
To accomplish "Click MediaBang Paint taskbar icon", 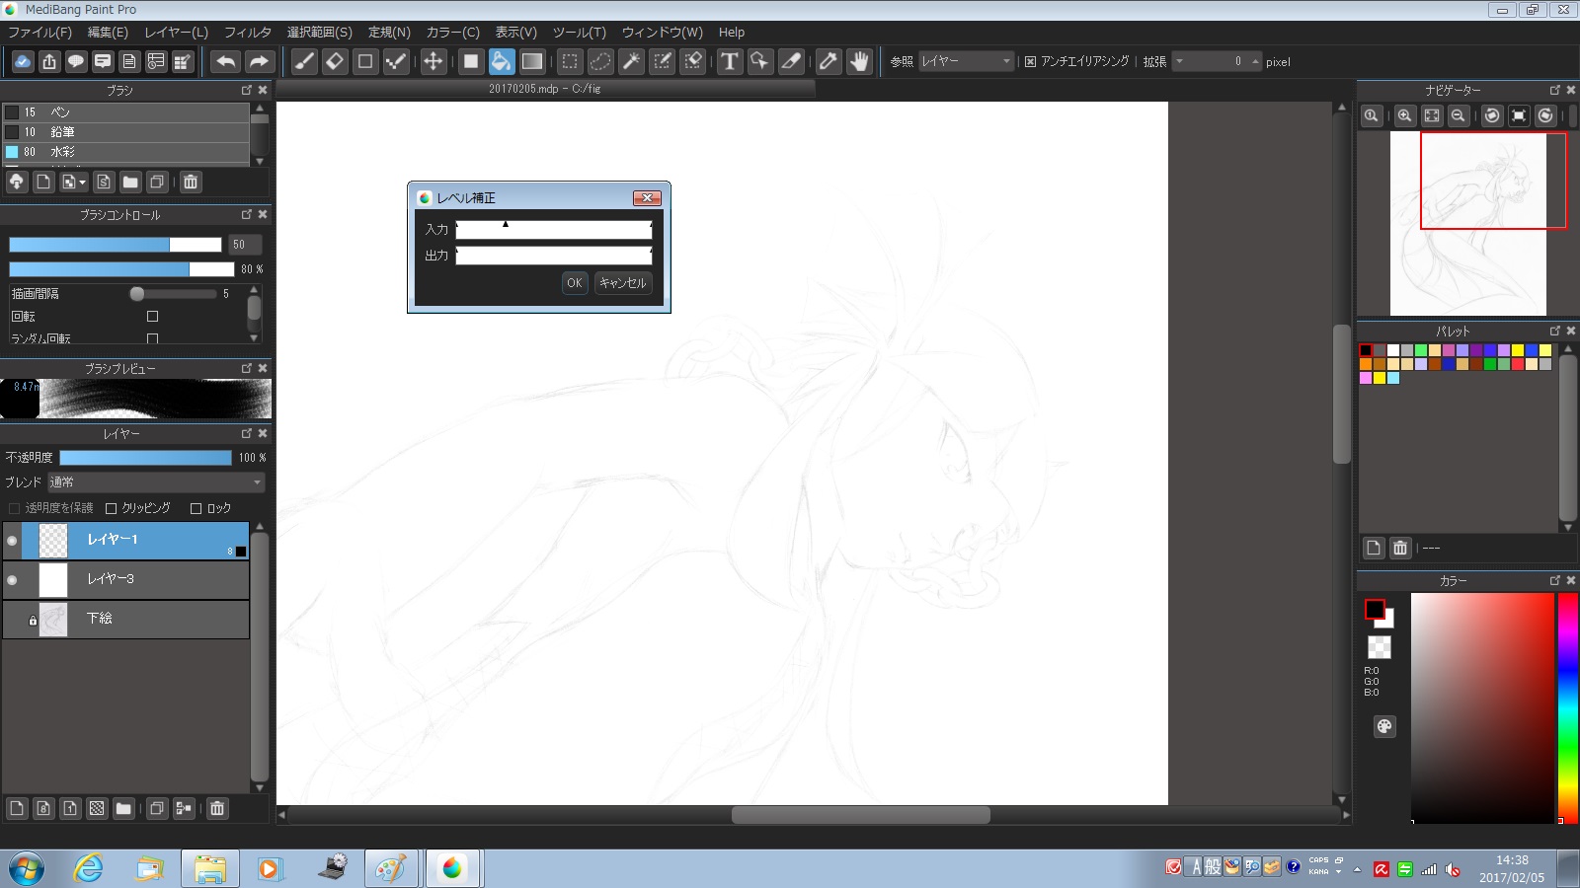I will [452, 868].
